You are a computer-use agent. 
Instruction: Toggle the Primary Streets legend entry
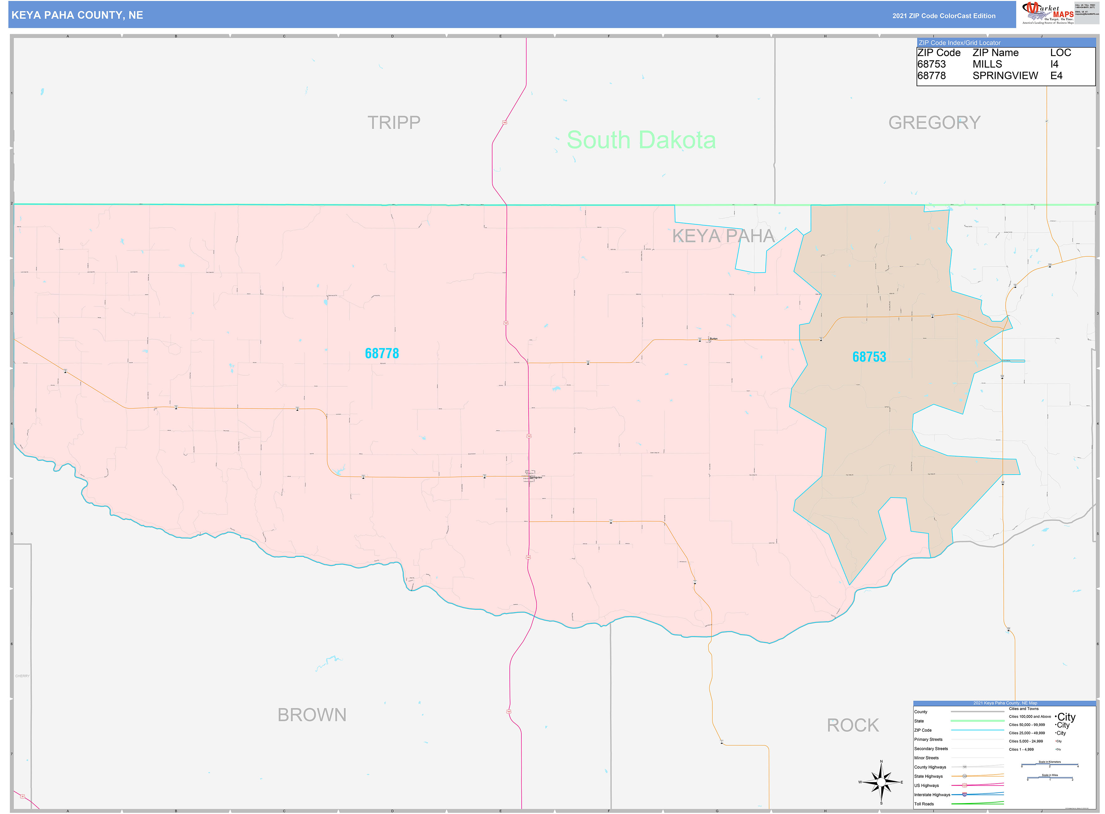click(x=929, y=739)
